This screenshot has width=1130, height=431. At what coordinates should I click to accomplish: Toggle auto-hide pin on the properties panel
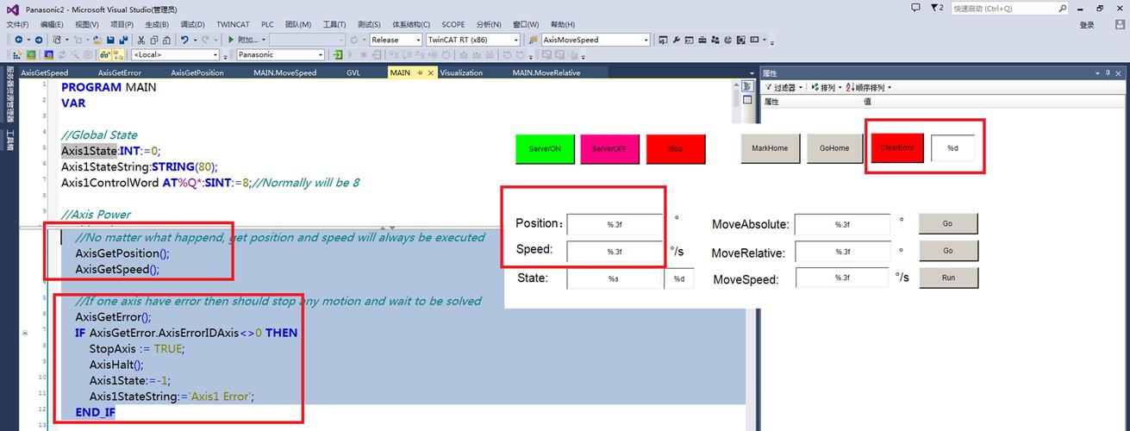coord(1108,73)
